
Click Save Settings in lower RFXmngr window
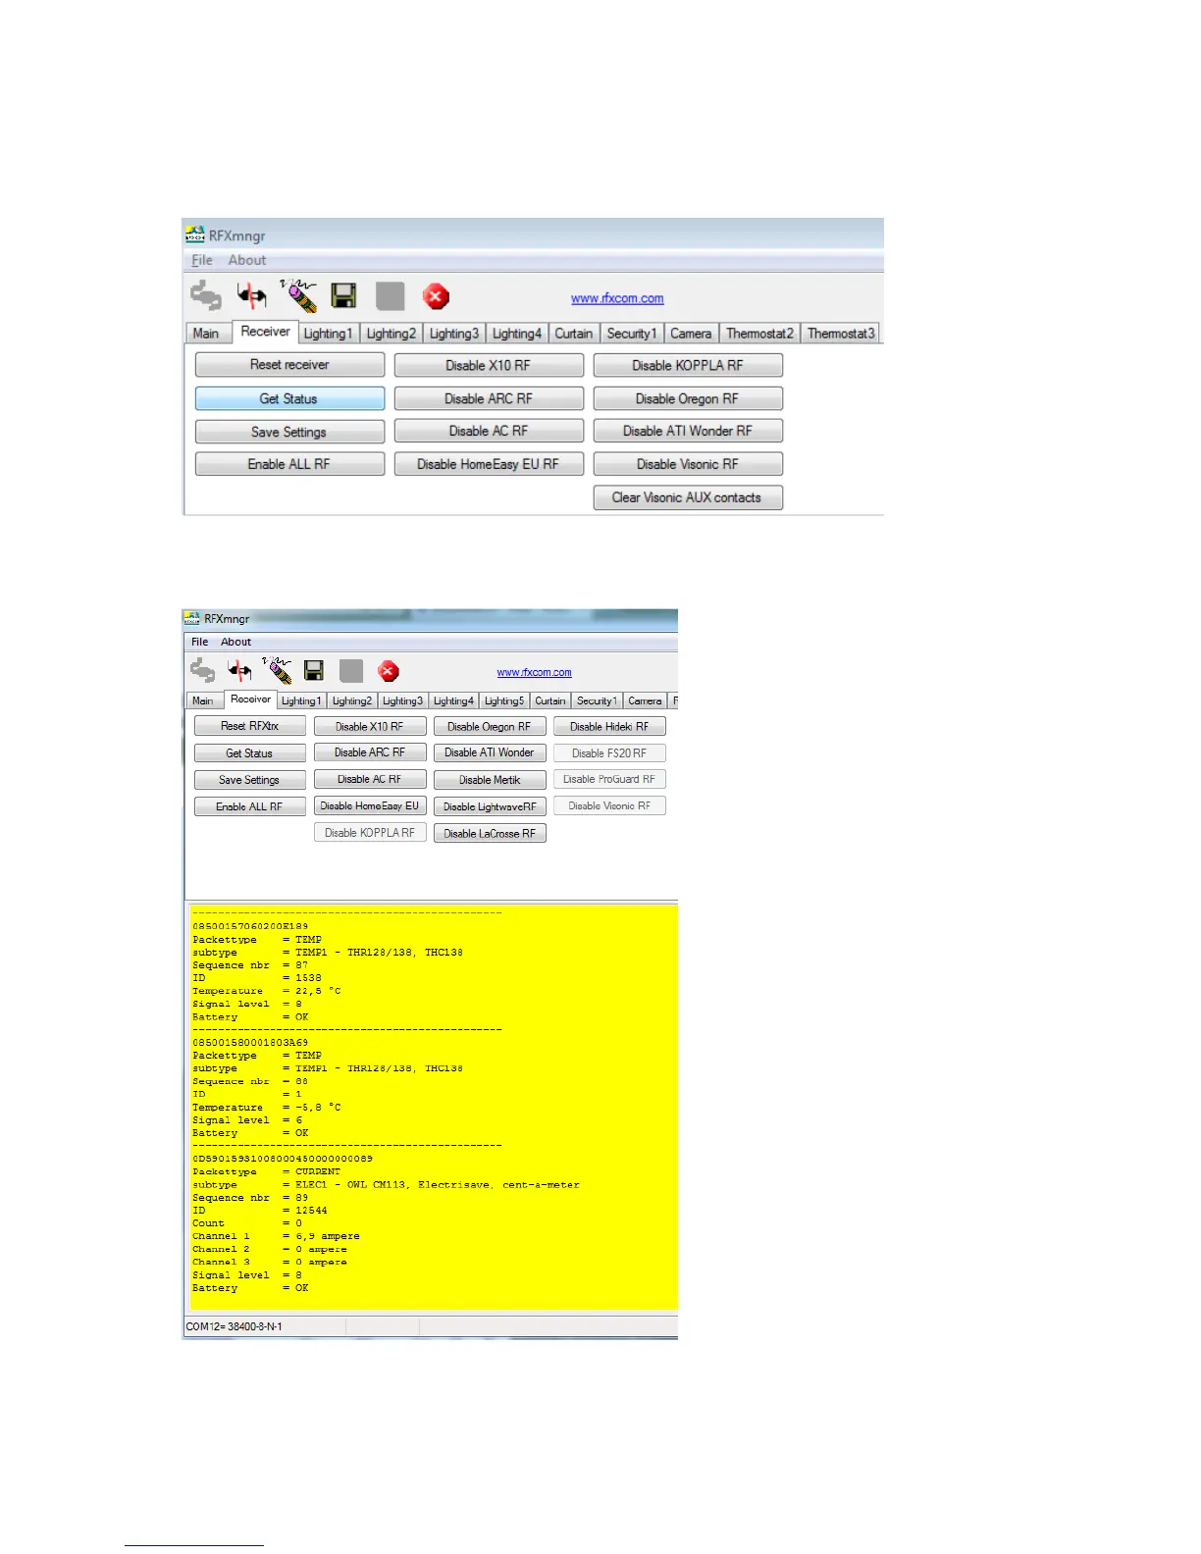(x=249, y=780)
